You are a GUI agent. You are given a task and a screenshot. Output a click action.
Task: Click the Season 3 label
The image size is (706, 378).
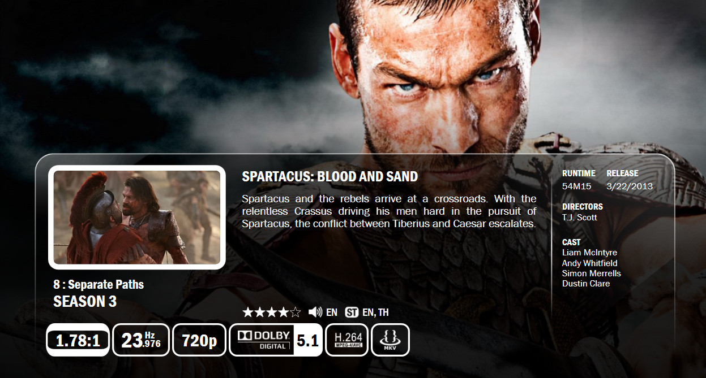[85, 302]
